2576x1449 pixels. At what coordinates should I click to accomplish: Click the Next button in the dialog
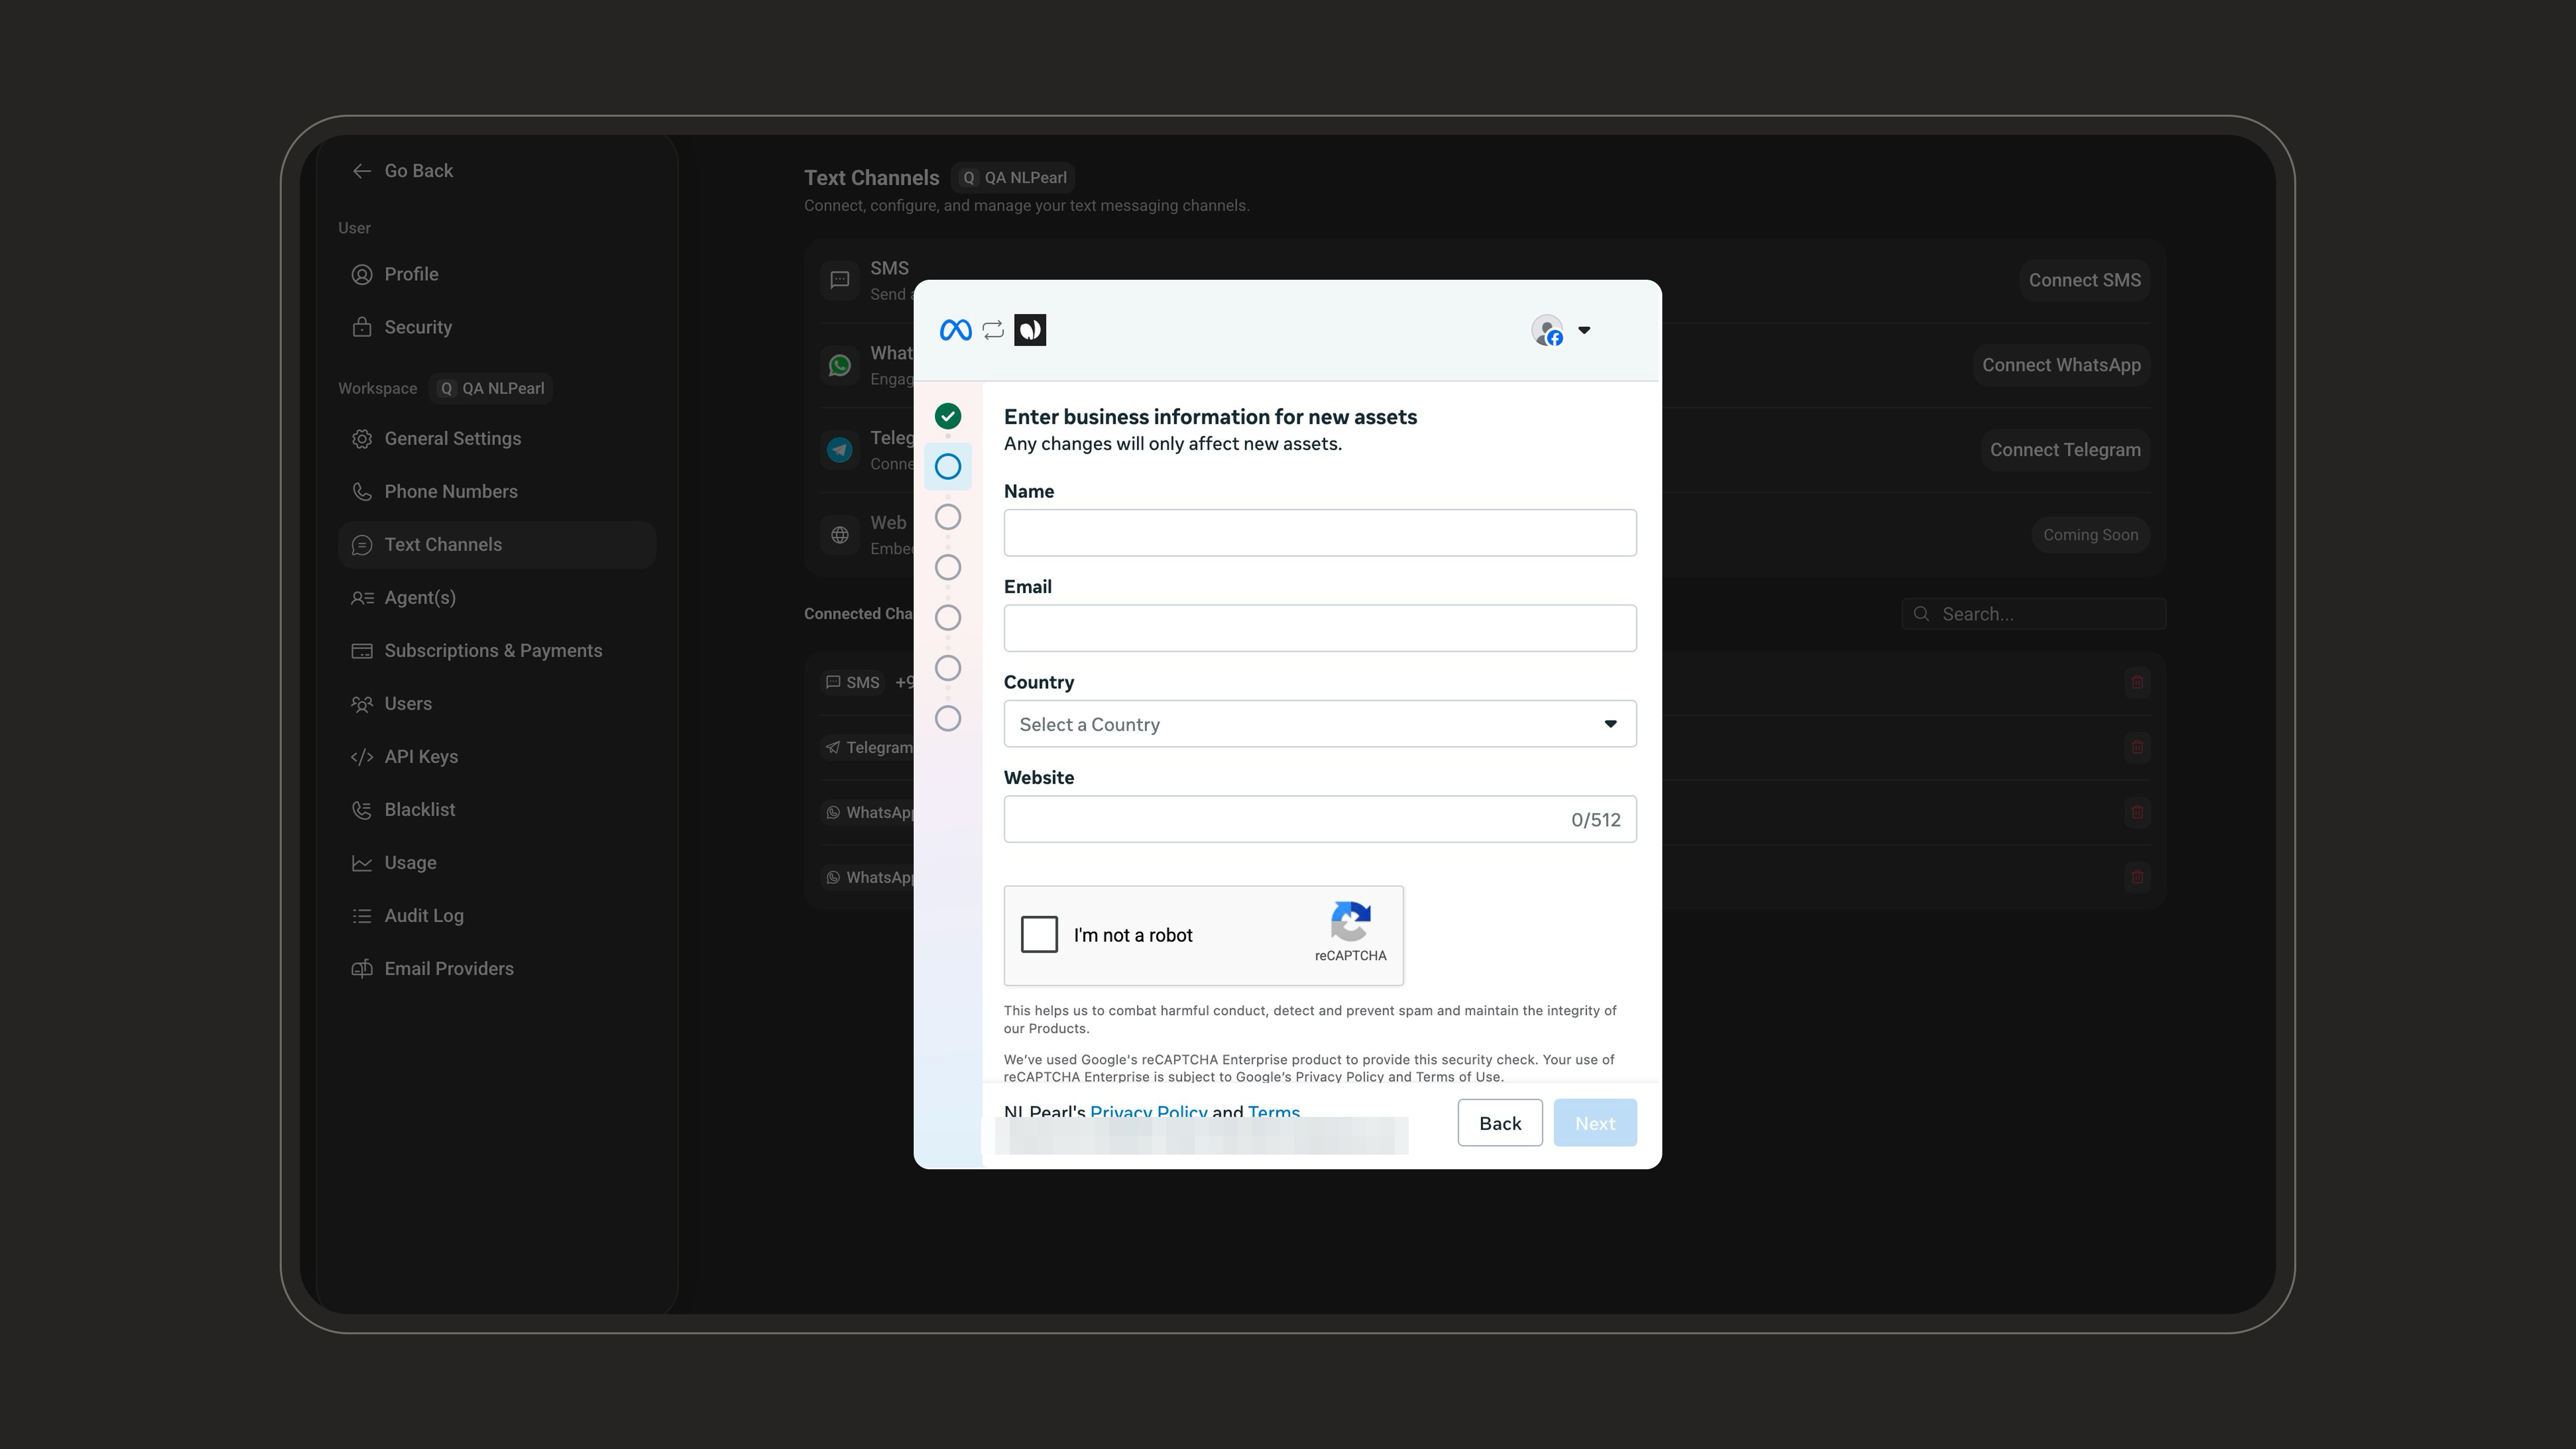pos(1595,1123)
